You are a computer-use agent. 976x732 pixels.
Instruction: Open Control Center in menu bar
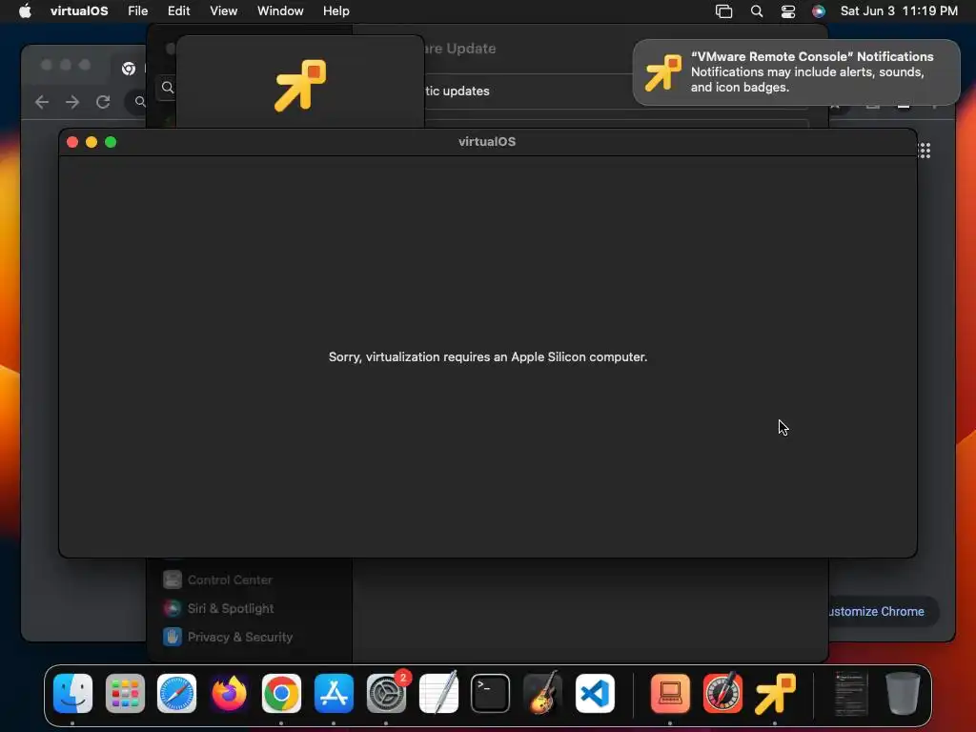(788, 11)
